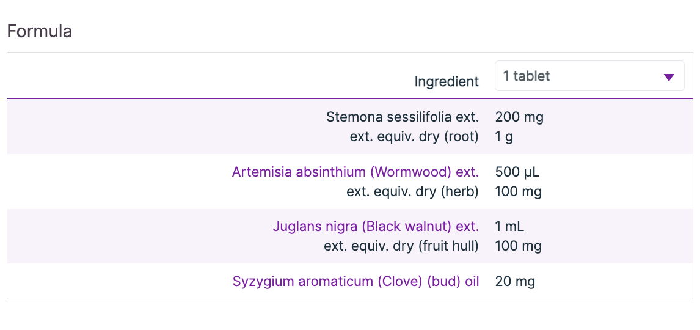Screen dimensions: 700x330
Task: Select the 1 mL Black walnut amount
Action: point(509,227)
